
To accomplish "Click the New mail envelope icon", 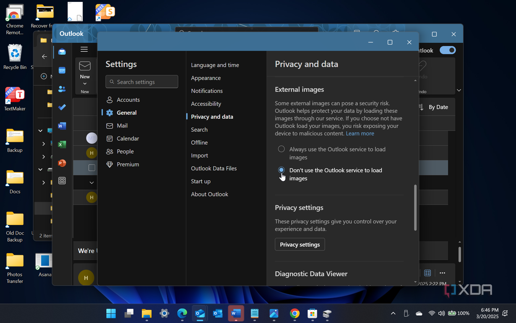I will tap(85, 66).
